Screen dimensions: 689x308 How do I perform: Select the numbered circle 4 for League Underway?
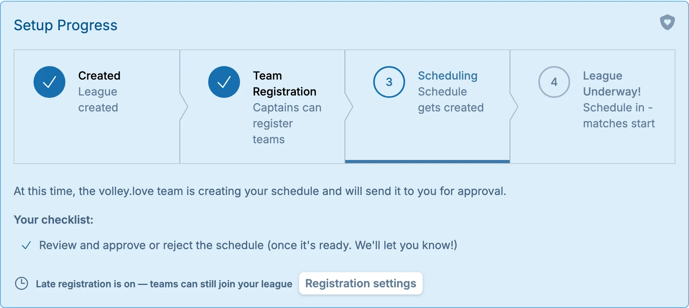pos(554,82)
